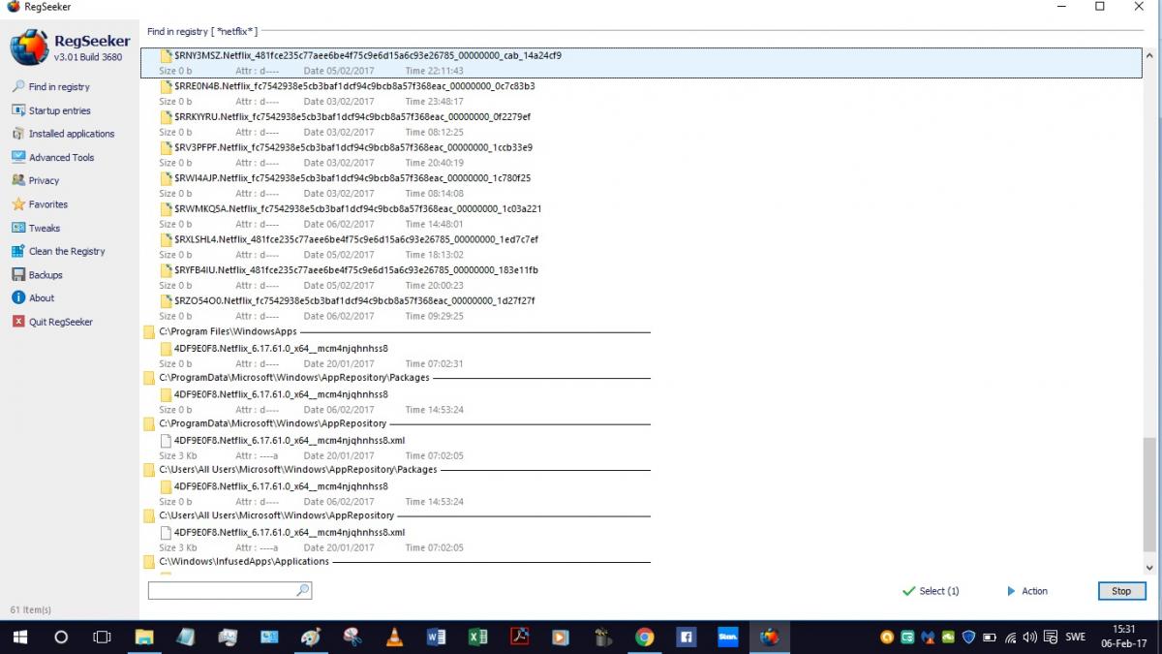Click the results list vertical scrollbar thumb
1162x654 pixels.
coord(1149,494)
